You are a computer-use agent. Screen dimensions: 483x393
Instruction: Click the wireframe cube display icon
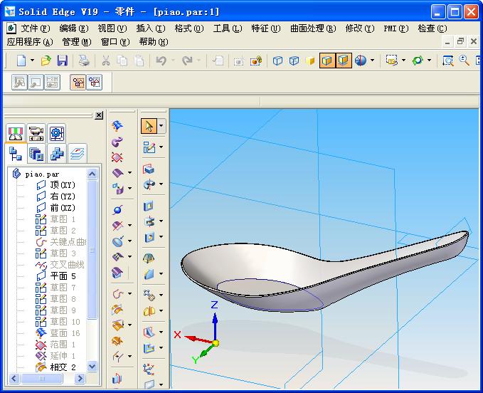click(277, 61)
